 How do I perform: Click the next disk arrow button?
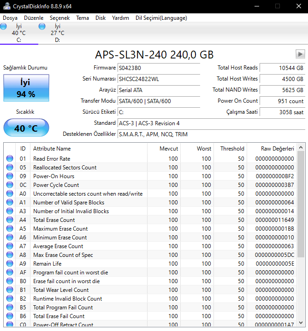click(x=299, y=54)
